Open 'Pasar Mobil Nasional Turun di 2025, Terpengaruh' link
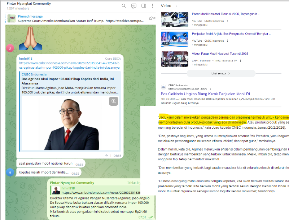 [x=226, y=14]
